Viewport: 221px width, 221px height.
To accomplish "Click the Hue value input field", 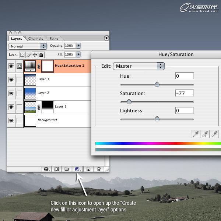I will point(185,76).
